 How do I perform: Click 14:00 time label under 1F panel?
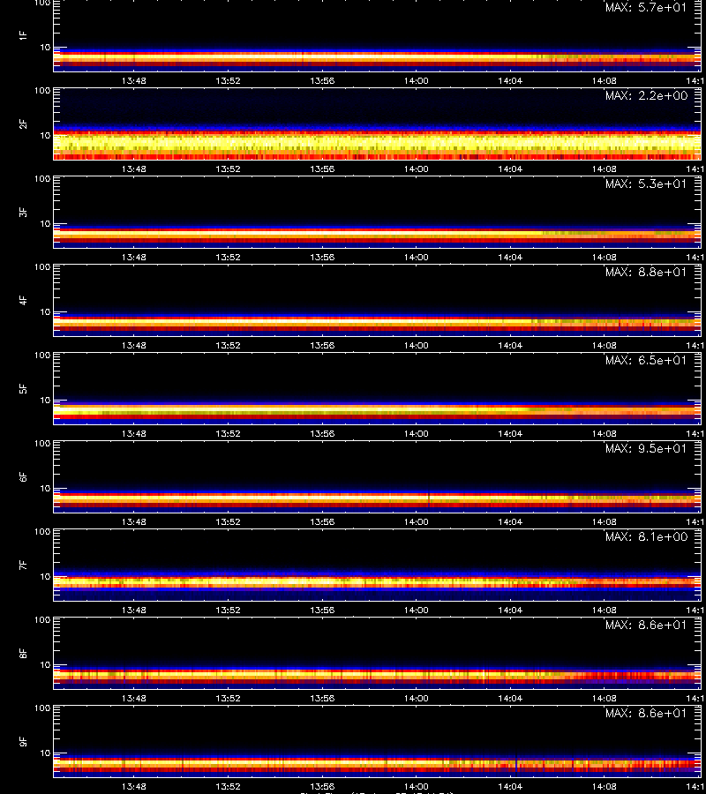pyautogui.click(x=416, y=80)
